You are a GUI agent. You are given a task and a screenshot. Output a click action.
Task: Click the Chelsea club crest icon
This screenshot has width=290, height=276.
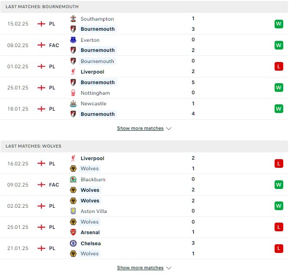(x=73, y=243)
